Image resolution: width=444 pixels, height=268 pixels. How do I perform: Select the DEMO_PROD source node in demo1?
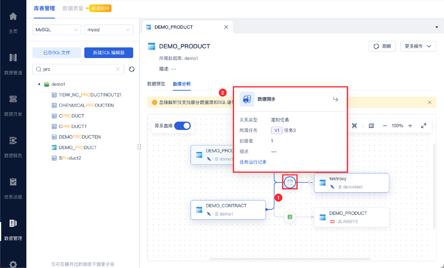pyautogui.click(x=212, y=155)
